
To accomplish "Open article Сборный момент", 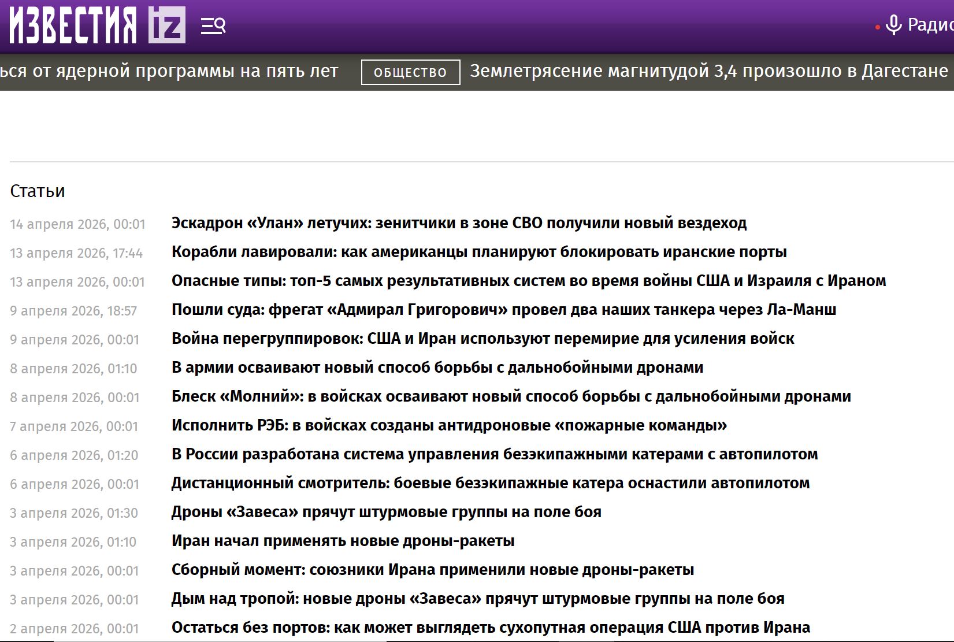I will coord(432,570).
